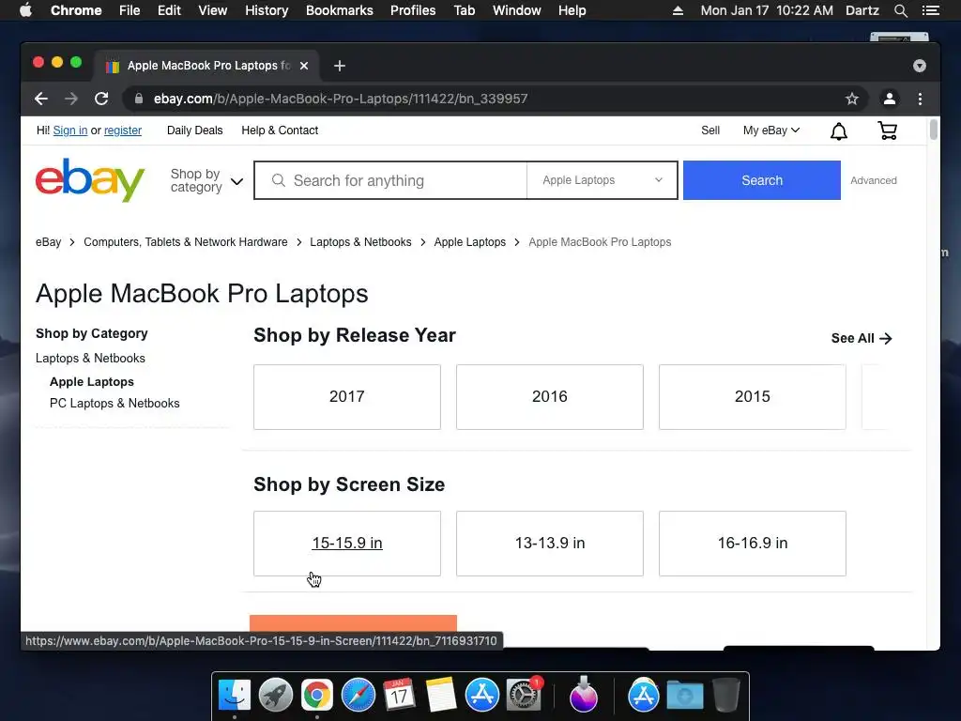Screen dimensions: 961x721
Task: Open a new tab with the plus button
Action: pos(340,66)
